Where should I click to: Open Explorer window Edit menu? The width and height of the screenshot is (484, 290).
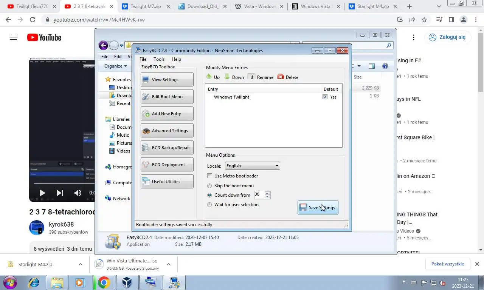118,57
